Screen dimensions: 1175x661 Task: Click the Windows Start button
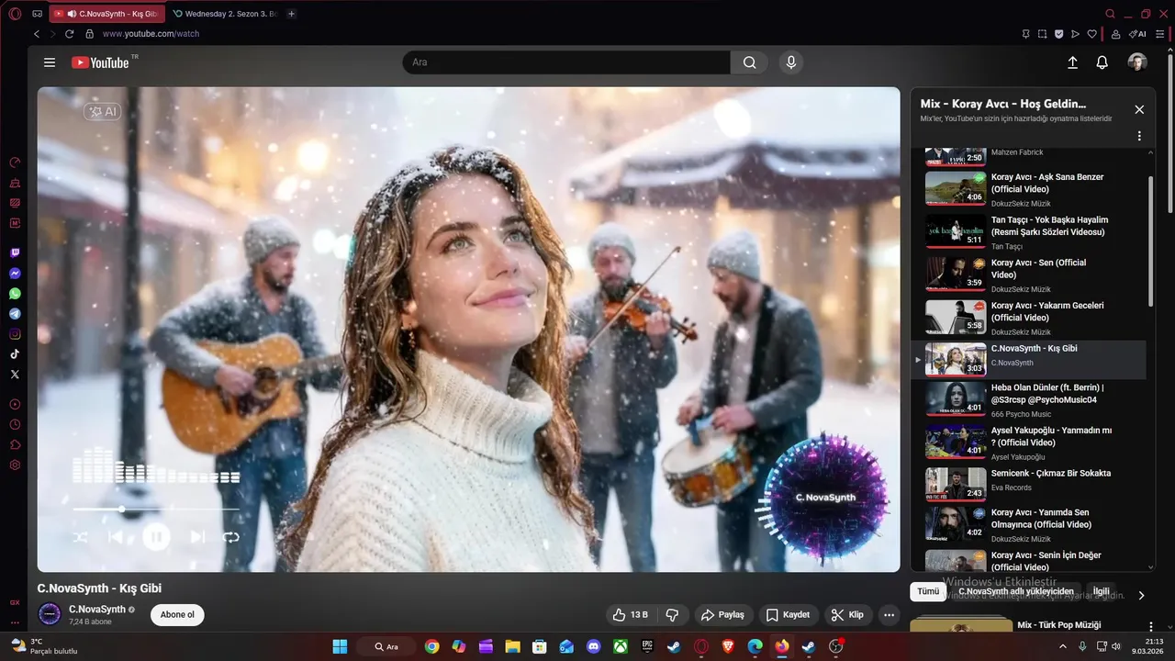click(340, 646)
